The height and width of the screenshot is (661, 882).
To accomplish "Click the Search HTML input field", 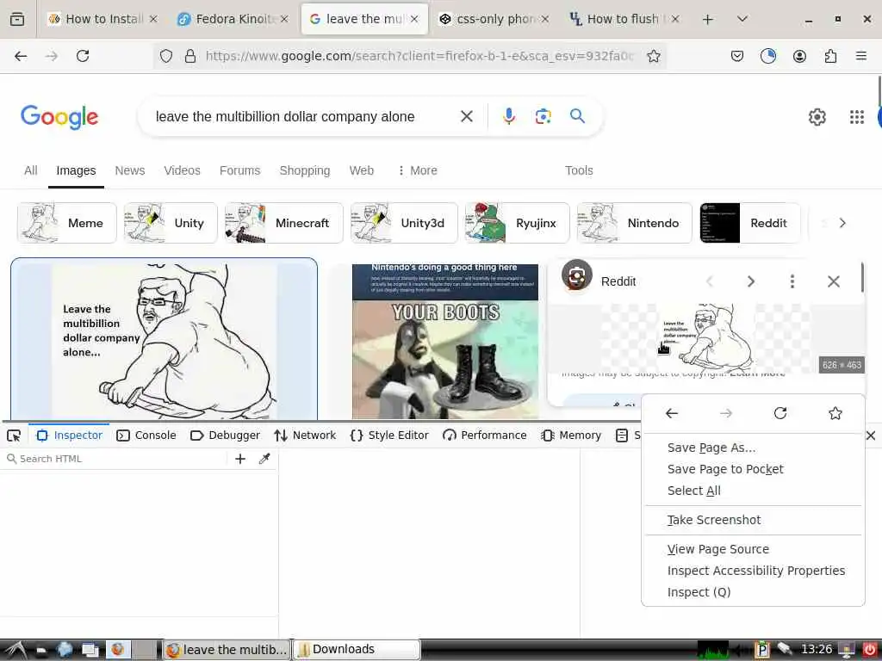I will tap(115, 459).
